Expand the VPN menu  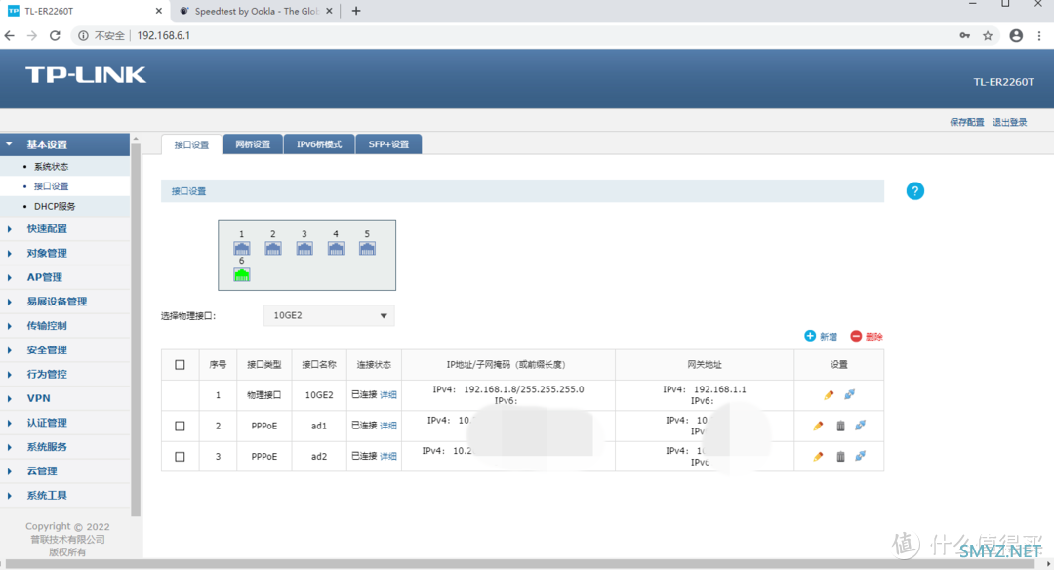pos(64,398)
